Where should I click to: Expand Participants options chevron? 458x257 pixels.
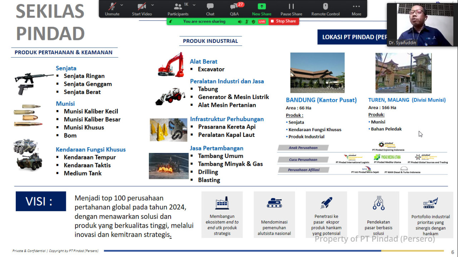click(x=194, y=5)
